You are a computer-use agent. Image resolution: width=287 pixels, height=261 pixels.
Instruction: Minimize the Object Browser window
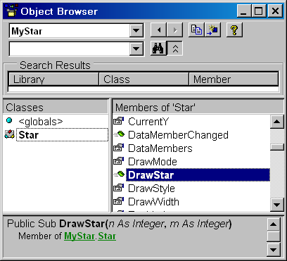244,11
